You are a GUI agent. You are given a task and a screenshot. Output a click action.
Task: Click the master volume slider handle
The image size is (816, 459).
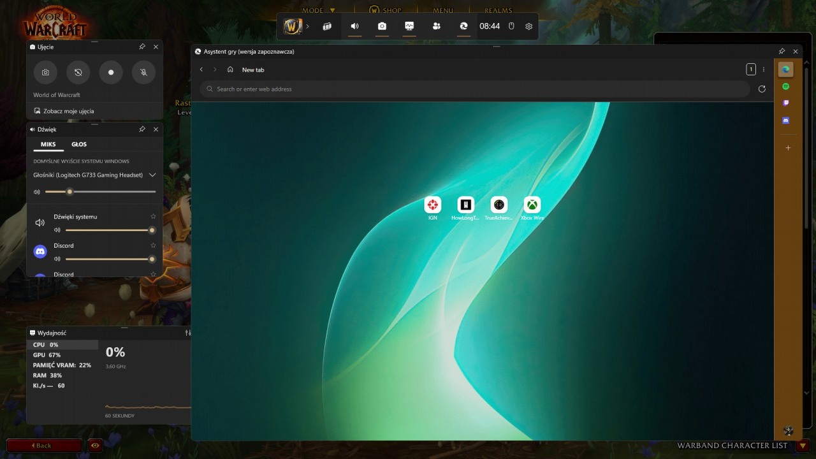(69, 192)
